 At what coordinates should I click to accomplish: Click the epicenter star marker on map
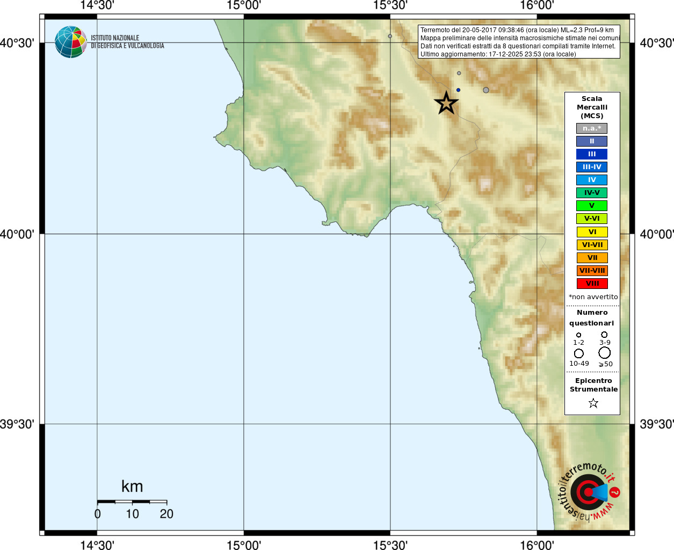click(x=446, y=103)
